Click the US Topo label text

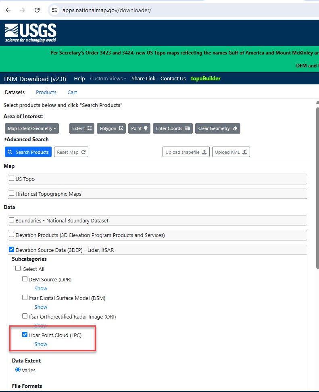25,179
